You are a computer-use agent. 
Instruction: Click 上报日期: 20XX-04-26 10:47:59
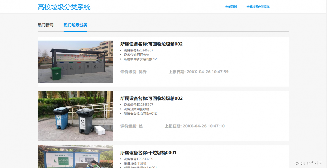[198, 72]
